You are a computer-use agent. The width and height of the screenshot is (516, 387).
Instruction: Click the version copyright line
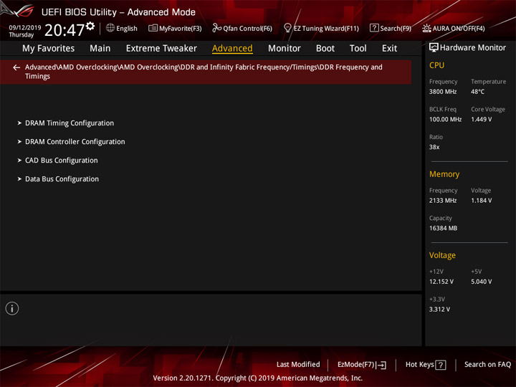pos(258,378)
